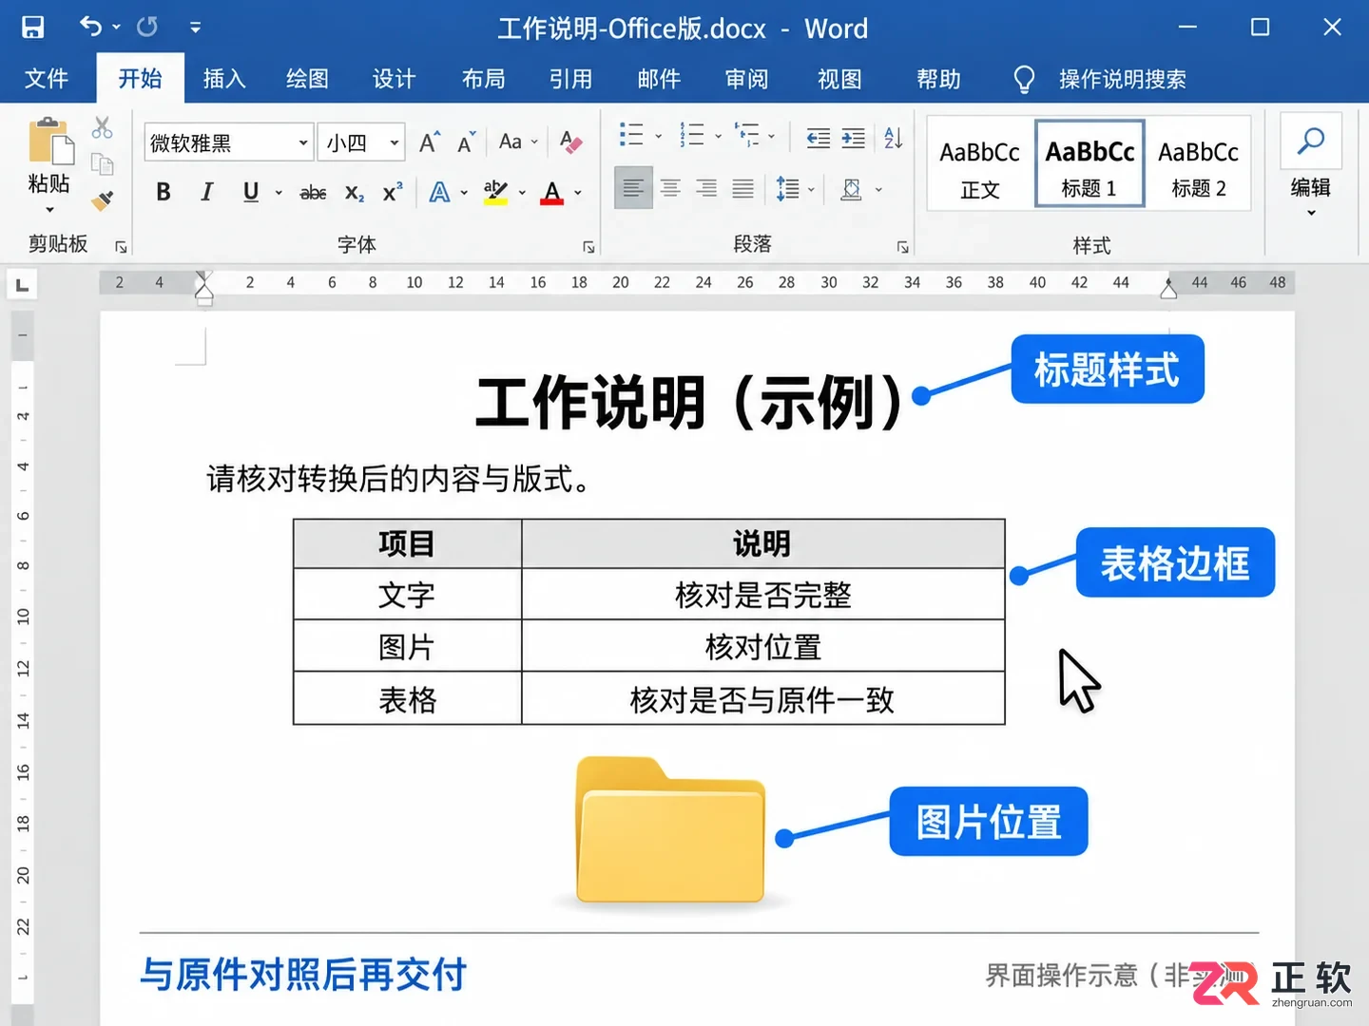Apply the 标题 2 style
The image size is (1369, 1026).
tap(1199, 163)
